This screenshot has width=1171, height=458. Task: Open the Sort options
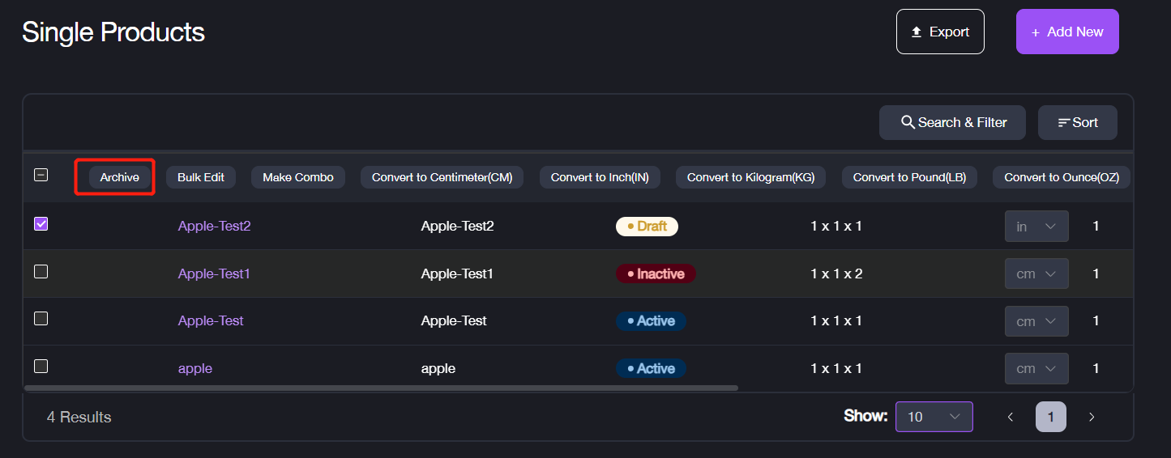tap(1077, 123)
